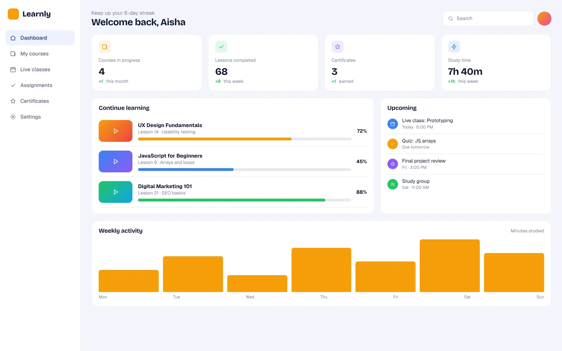Click the Final project review entry

click(465, 164)
